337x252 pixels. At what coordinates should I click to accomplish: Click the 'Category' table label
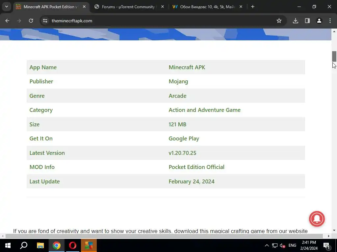[x=41, y=110]
